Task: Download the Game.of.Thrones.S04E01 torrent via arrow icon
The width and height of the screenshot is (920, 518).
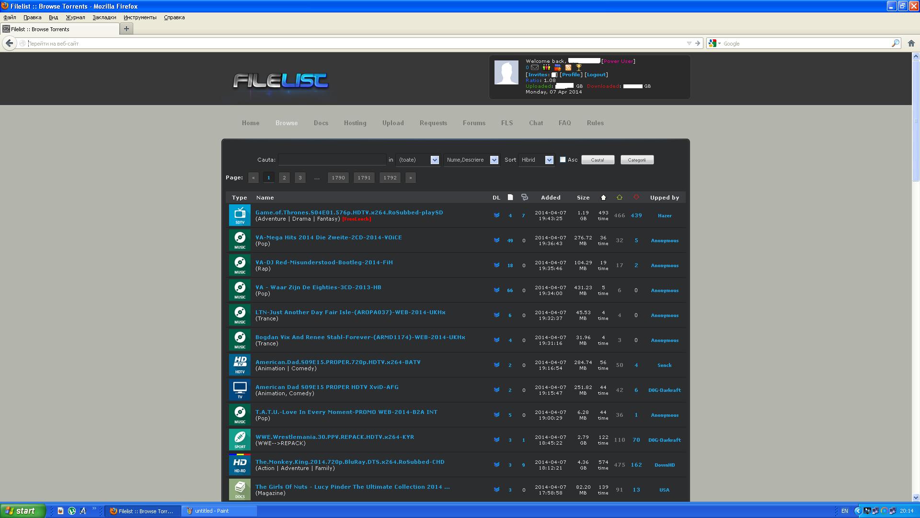Action: pos(496,215)
